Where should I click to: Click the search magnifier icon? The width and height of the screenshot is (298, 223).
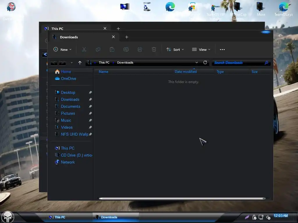tap(267, 63)
